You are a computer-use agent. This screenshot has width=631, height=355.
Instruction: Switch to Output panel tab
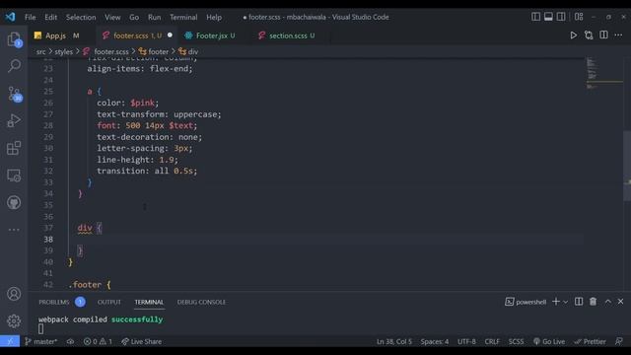tap(109, 302)
